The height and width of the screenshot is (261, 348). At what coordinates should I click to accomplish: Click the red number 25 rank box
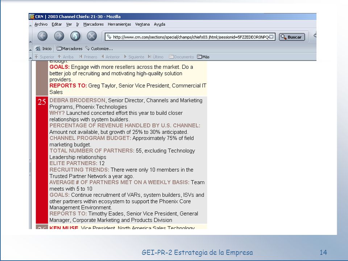42,160
